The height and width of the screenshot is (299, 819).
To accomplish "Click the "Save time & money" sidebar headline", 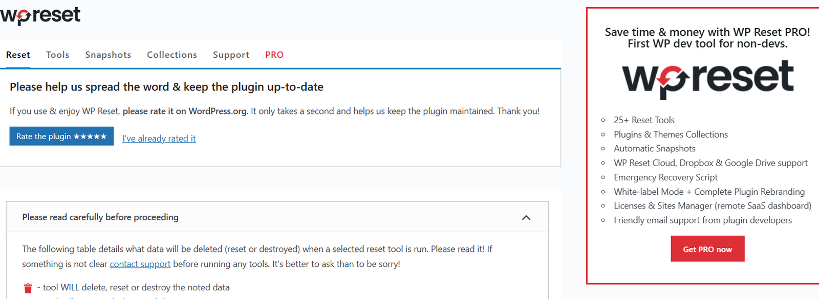I will [707, 32].
